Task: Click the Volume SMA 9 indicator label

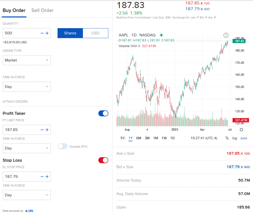Action: (x=129, y=46)
